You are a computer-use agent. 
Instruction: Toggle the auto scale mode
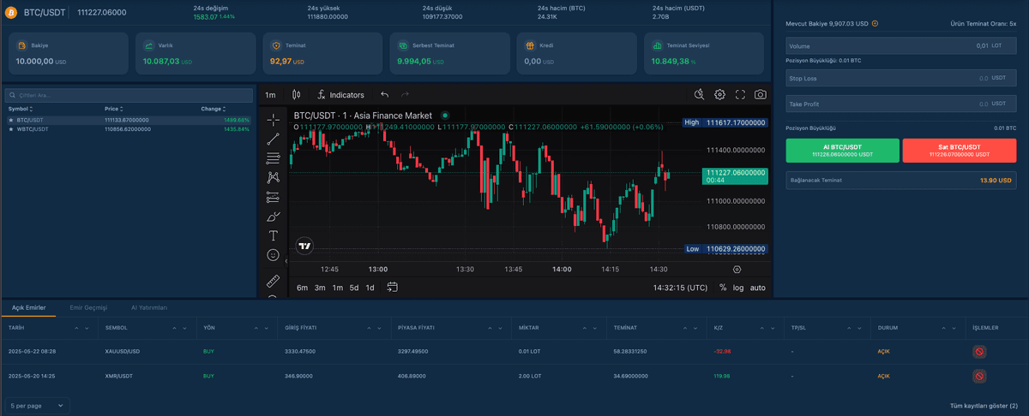pyautogui.click(x=758, y=288)
